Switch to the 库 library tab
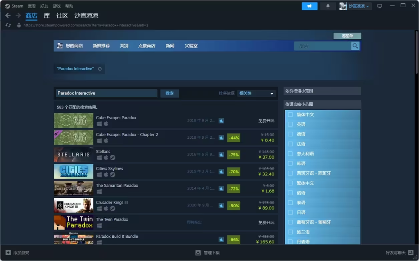The height and width of the screenshot is (261, 419). pyautogui.click(x=47, y=16)
